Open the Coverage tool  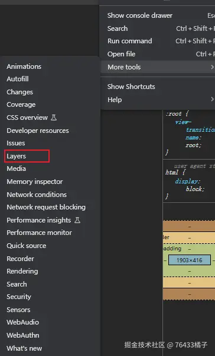pos(21,104)
